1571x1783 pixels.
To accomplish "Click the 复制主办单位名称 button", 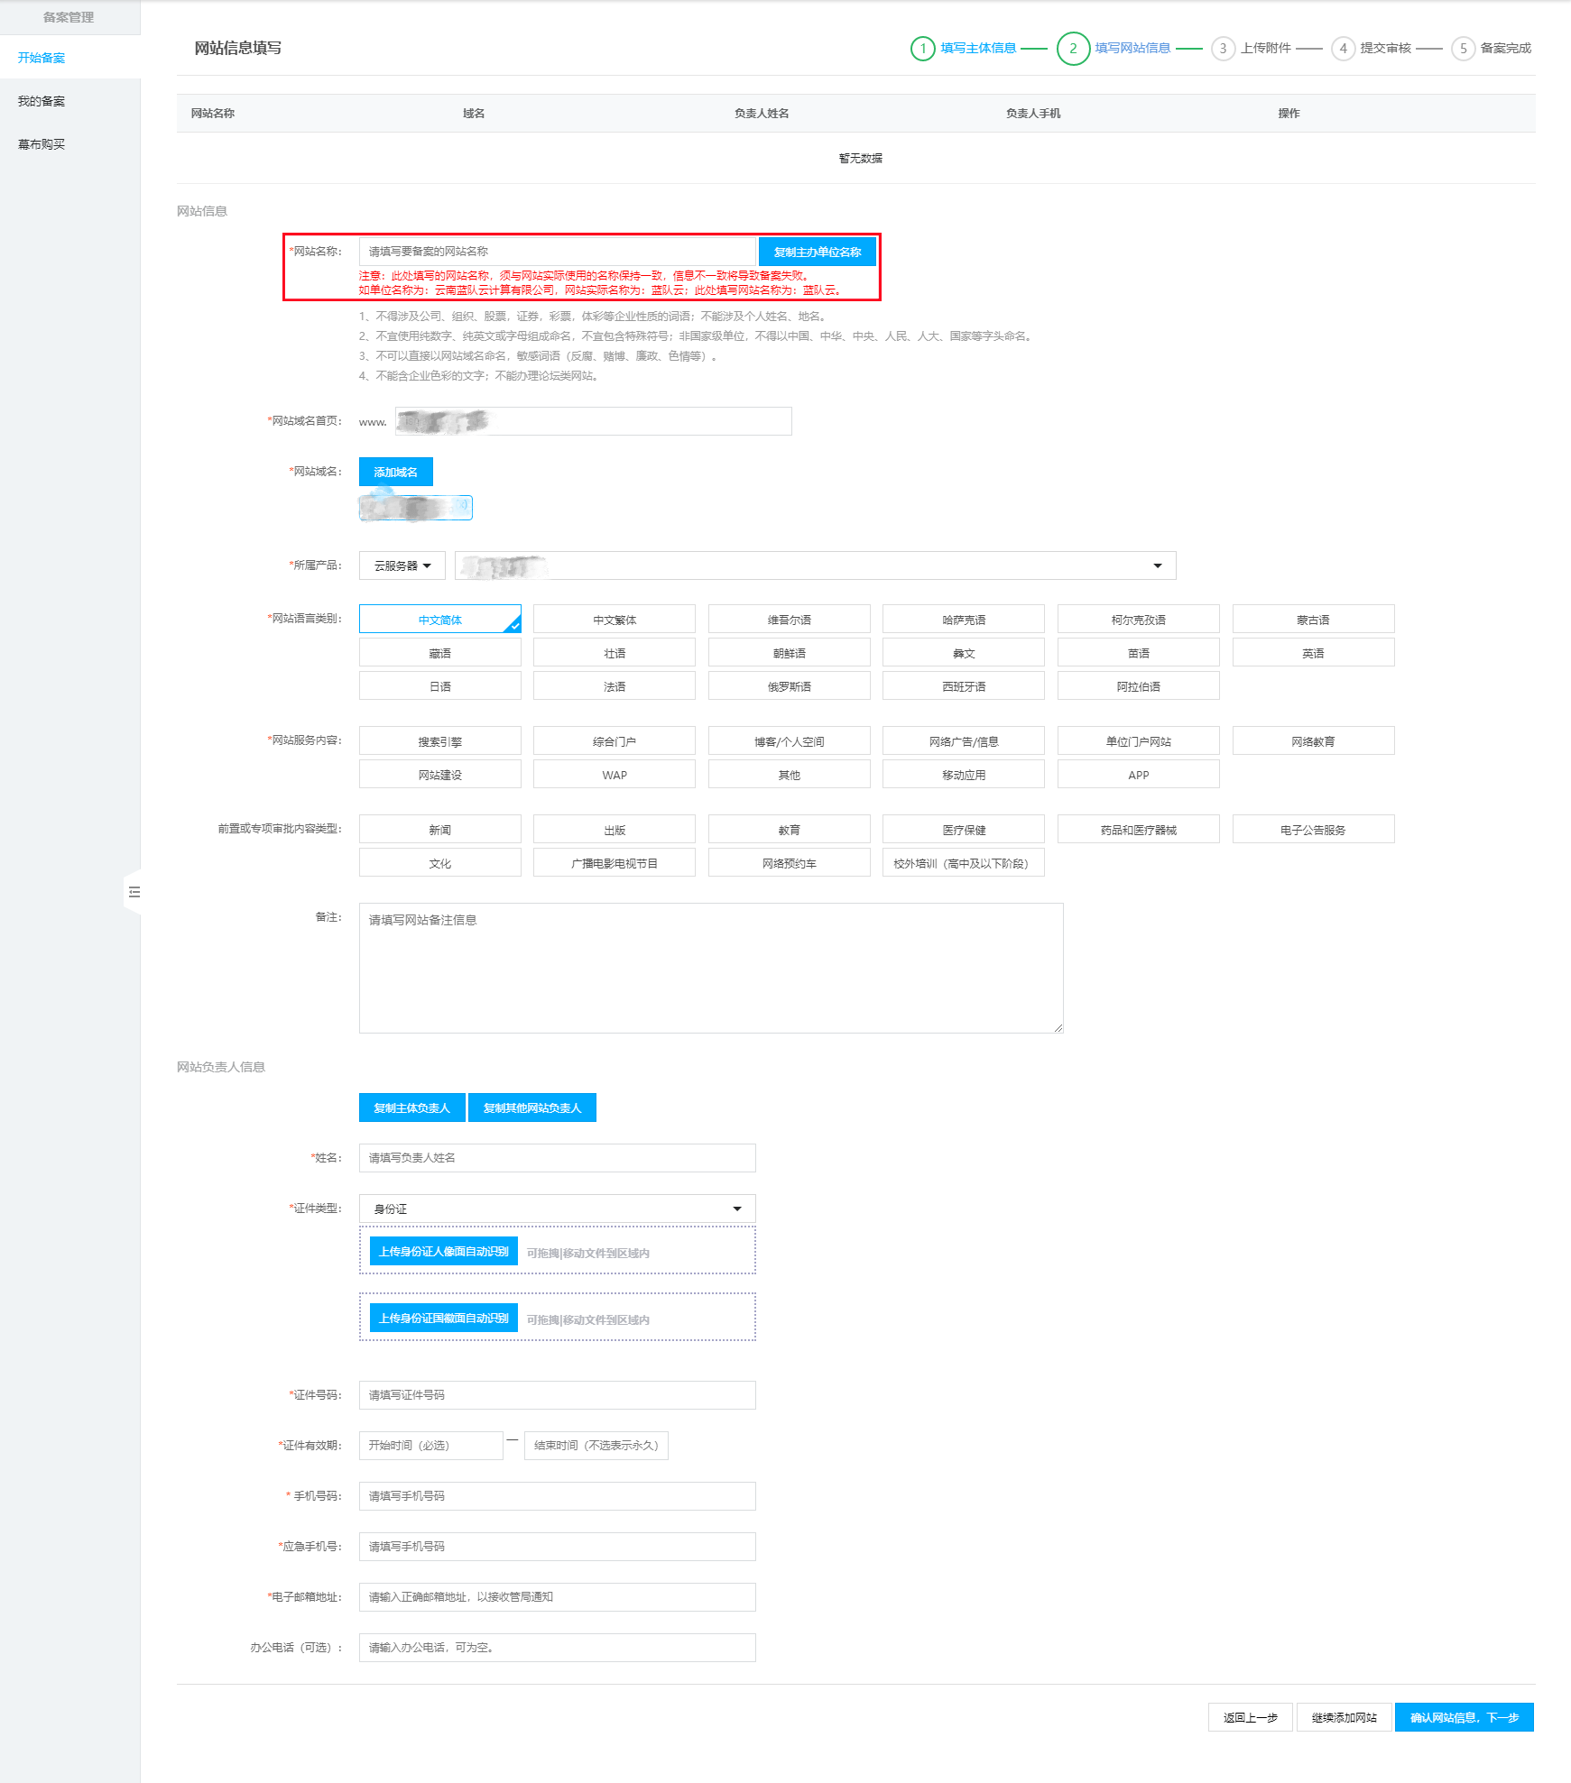I will click(x=817, y=252).
